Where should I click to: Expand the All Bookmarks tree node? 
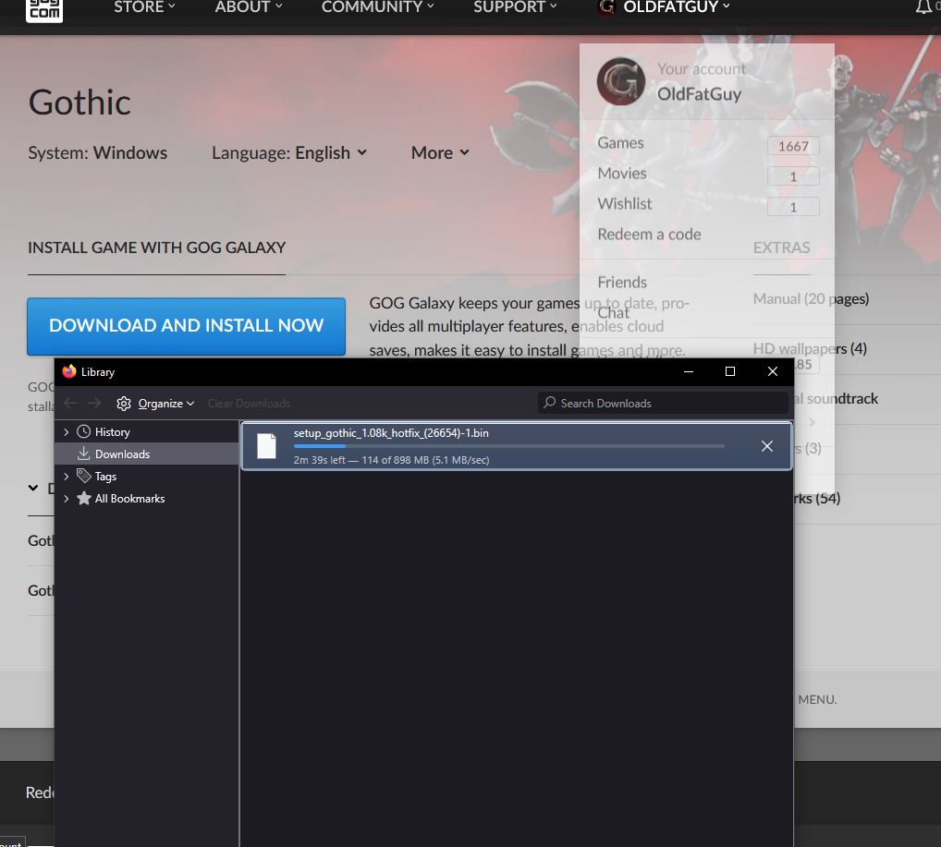pyautogui.click(x=66, y=499)
